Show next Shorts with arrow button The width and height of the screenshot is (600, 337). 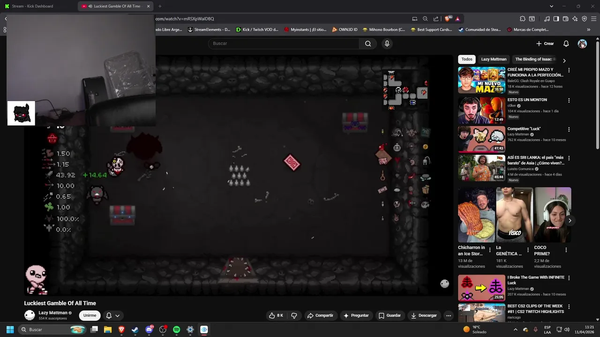570,220
